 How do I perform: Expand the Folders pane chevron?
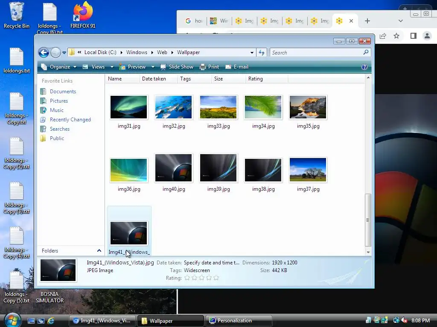[x=99, y=250]
